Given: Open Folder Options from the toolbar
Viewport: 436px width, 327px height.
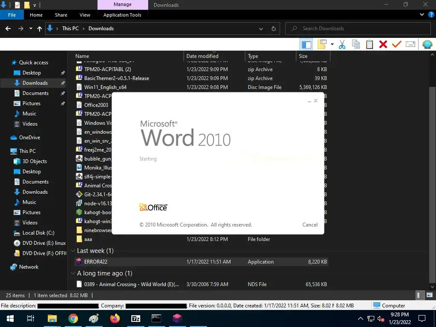Looking at the screenshot, I should [322, 44].
